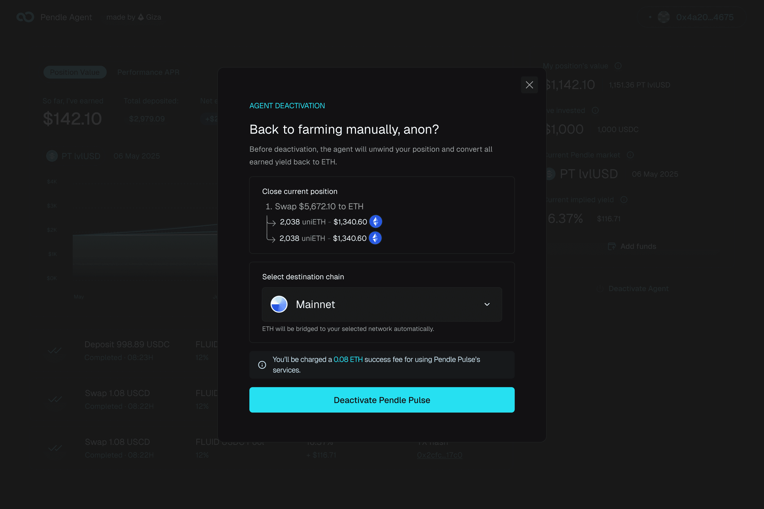Open wallet 0x4a20...4675 account menu
The width and height of the screenshot is (764, 509).
coord(704,17)
